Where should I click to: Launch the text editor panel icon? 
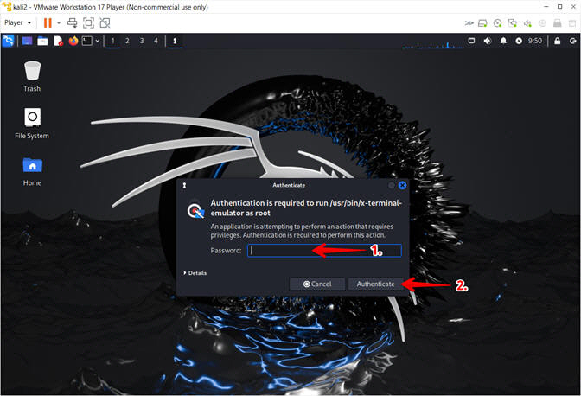click(58, 41)
